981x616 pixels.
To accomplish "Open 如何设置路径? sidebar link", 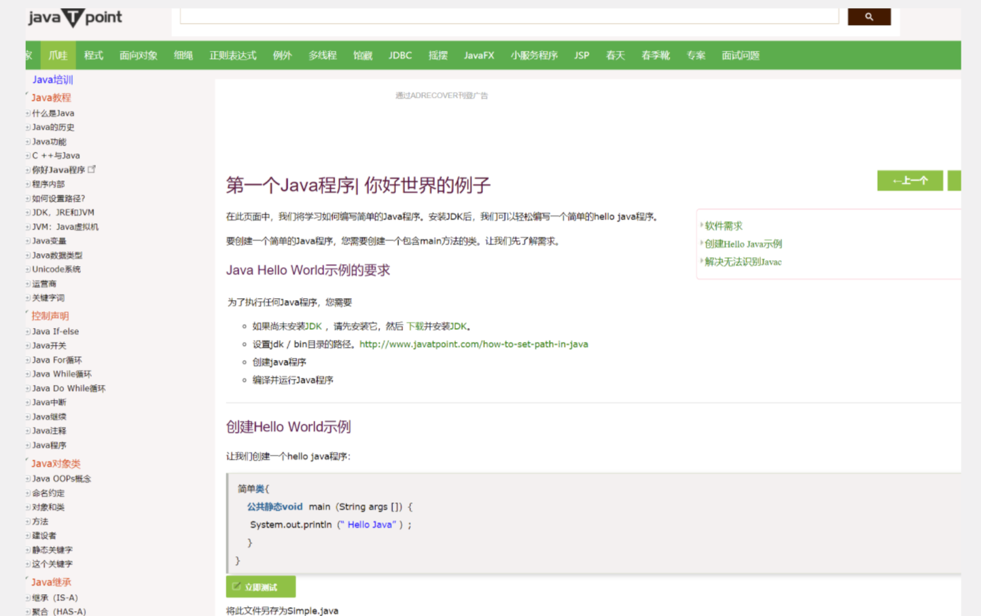I will tap(58, 198).
